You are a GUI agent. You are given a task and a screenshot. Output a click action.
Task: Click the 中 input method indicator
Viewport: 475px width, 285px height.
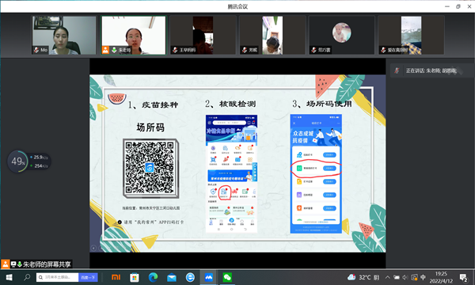pyautogui.click(x=424, y=277)
